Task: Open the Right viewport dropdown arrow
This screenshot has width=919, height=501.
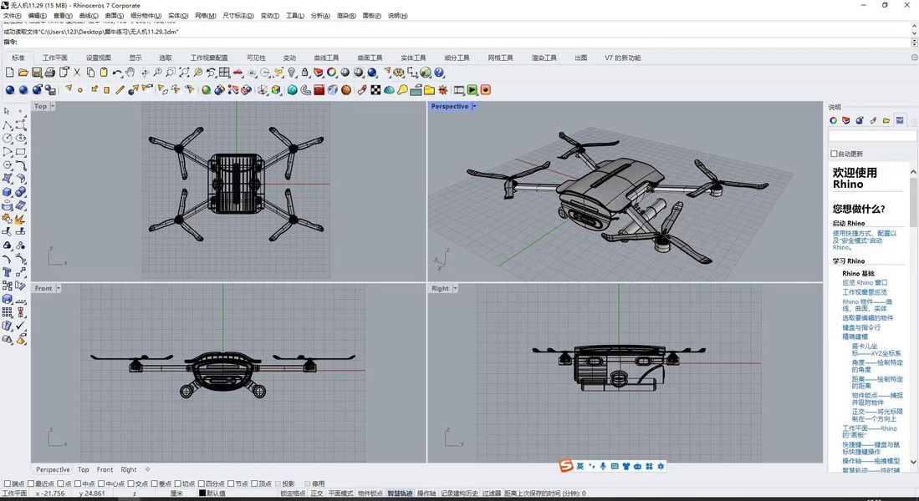Action: tap(455, 289)
